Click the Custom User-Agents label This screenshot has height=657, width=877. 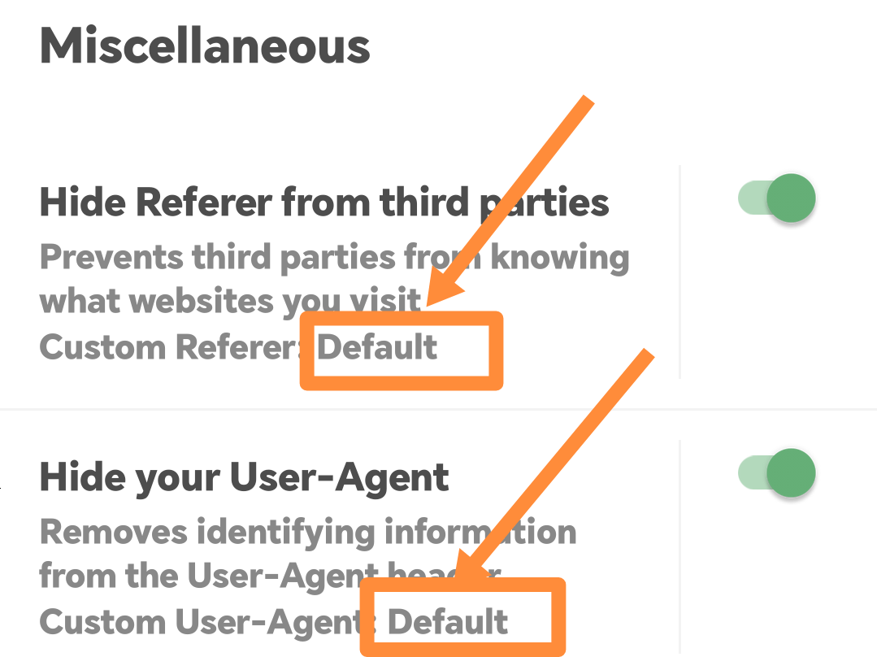tap(185, 620)
